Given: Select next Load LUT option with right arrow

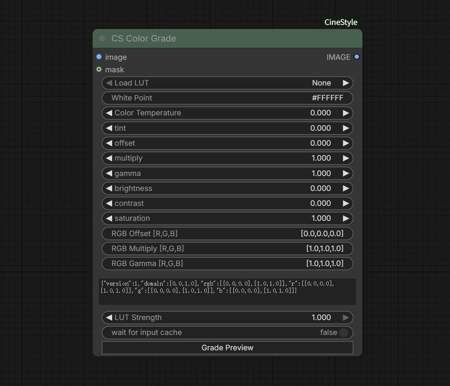Looking at the screenshot, I should [x=346, y=83].
